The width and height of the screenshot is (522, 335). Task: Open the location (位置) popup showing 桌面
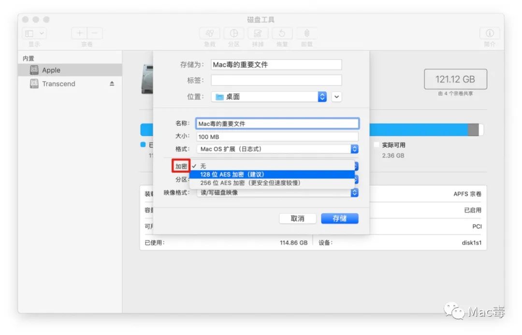(x=269, y=97)
